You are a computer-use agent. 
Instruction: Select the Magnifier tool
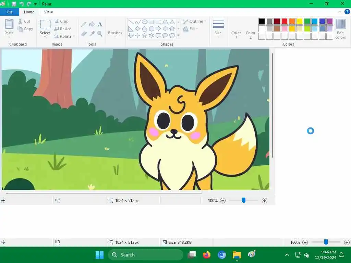[100, 34]
